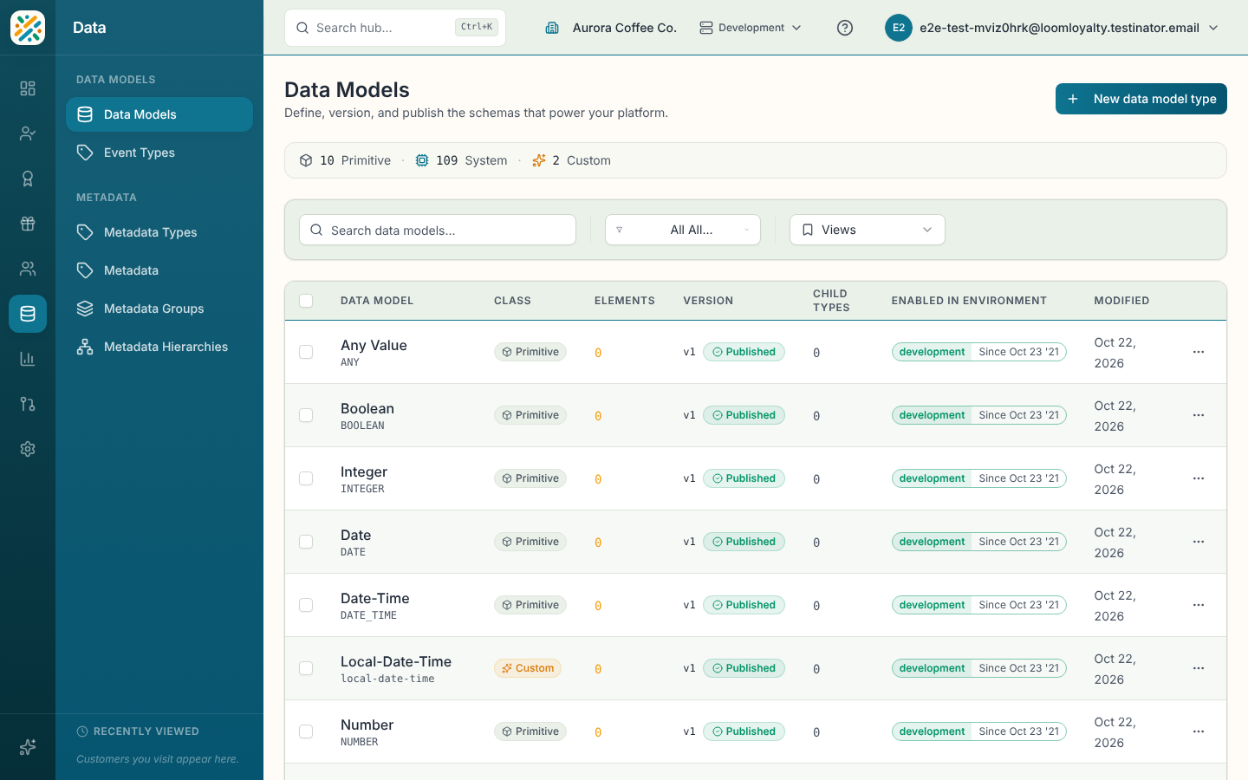The width and height of the screenshot is (1248, 780).
Task: Open the Boolean data model
Action: 367,408
